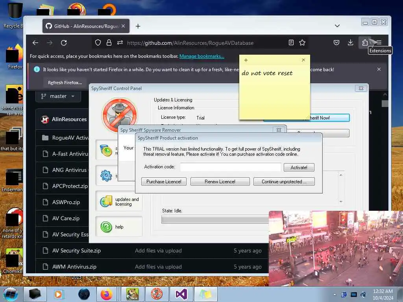Screen dimensions: 403x302
Task: Open AV Security Suite.zip file
Action: point(76,250)
